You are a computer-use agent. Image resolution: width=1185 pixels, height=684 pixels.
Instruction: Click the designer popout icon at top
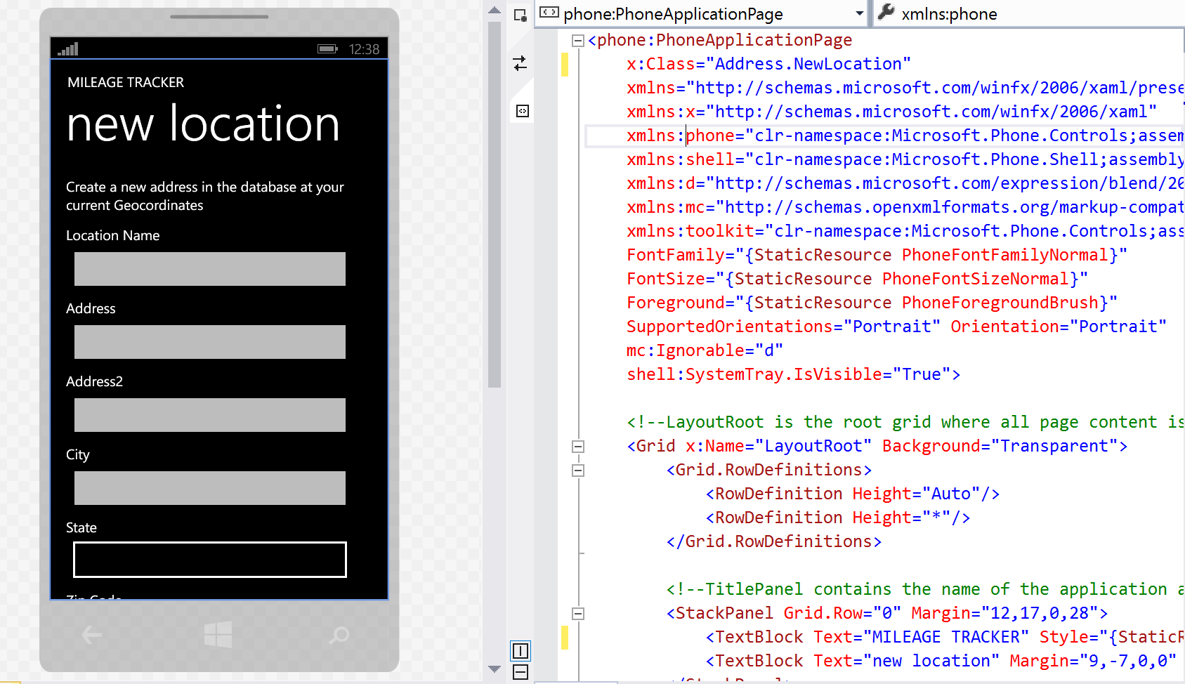point(520,15)
